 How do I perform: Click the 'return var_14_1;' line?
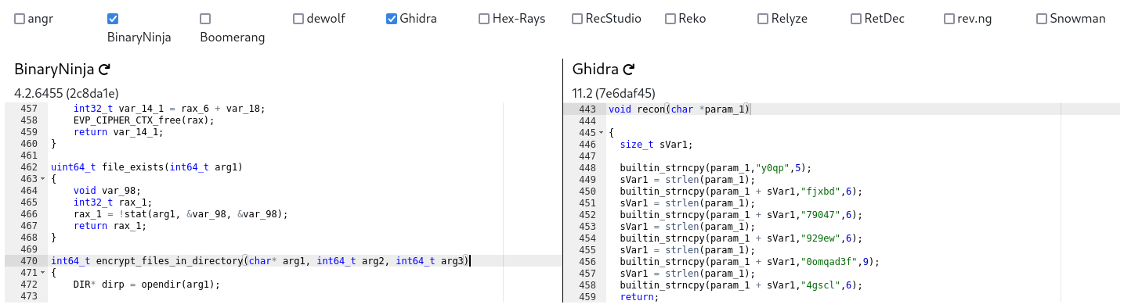click(119, 132)
